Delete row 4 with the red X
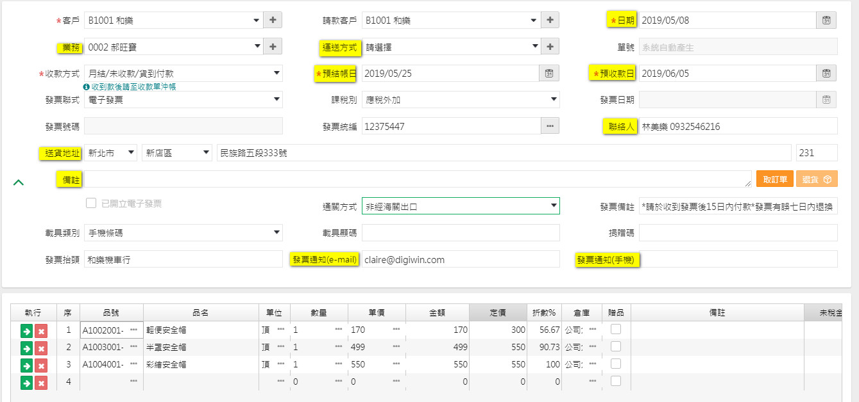 (41, 383)
